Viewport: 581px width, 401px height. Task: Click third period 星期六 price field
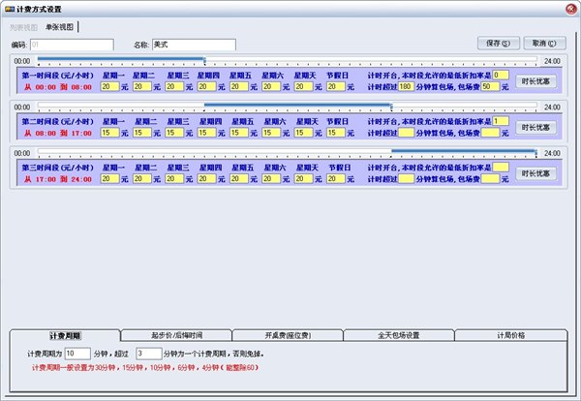[271, 178]
